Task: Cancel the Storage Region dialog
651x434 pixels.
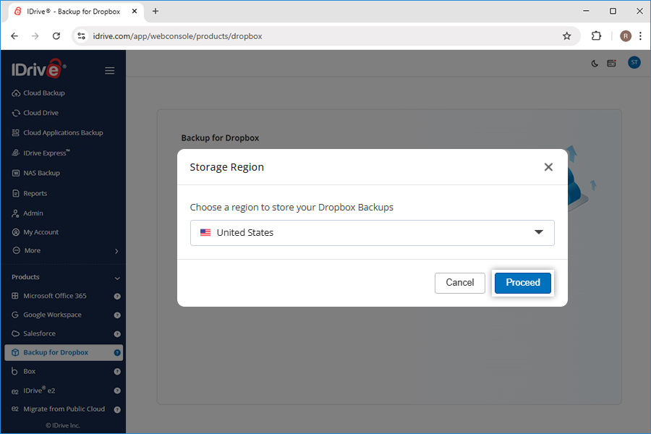Action: click(x=459, y=283)
